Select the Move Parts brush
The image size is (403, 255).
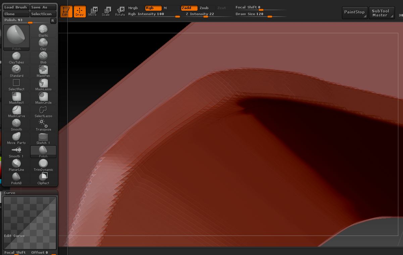click(16, 138)
